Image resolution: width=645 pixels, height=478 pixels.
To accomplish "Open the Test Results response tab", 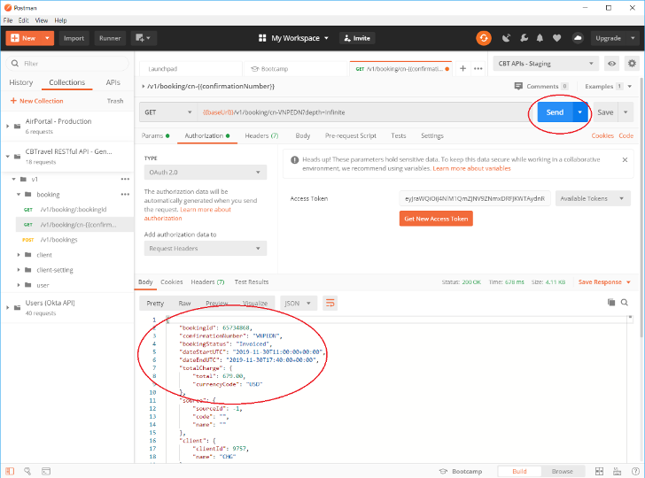I will (x=252, y=282).
